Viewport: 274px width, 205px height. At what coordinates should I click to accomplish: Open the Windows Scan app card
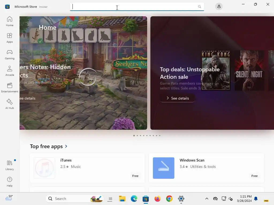tap(206, 168)
